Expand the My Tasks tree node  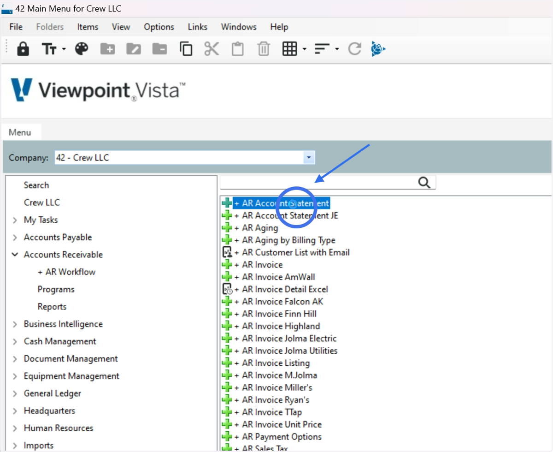15,220
